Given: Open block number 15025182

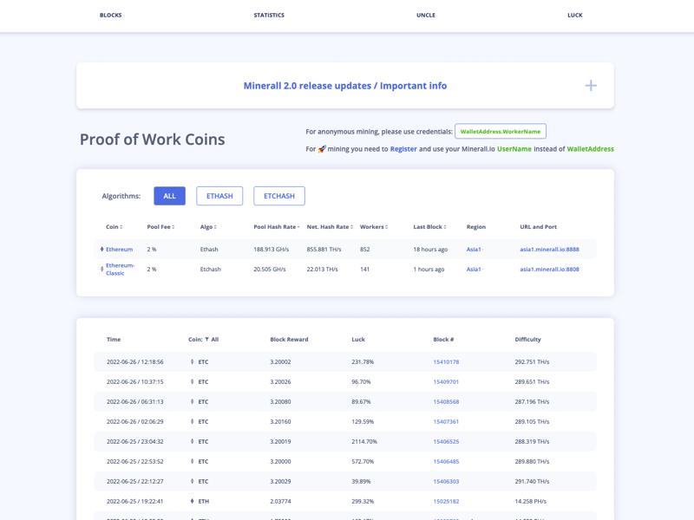Looking at the screenshot, I should pos(446,501).
